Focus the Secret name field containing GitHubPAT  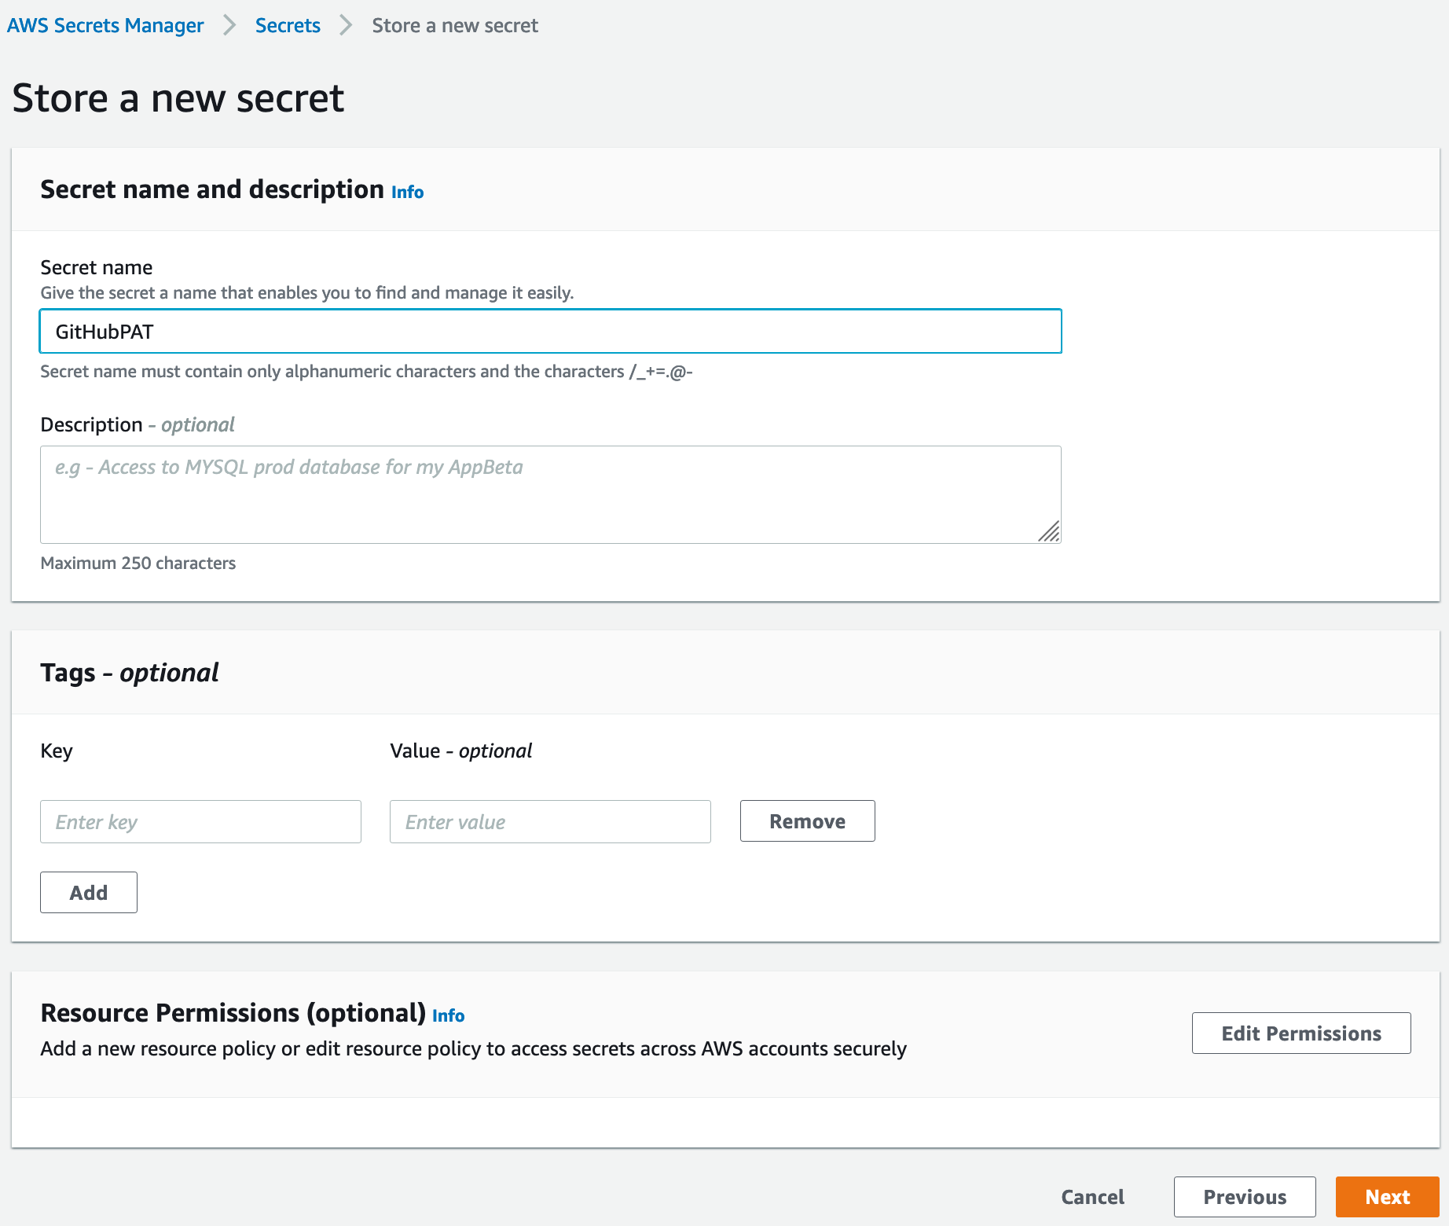tap(550, 332)
